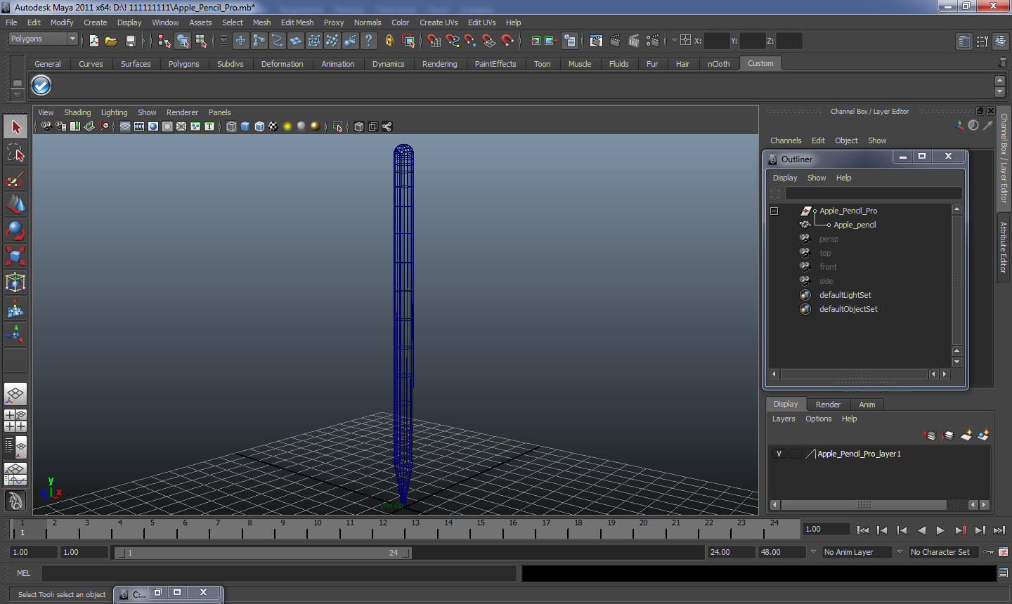Open the input field mode dropdown arrow
The image size is (1012, 604).
point(674,41)
